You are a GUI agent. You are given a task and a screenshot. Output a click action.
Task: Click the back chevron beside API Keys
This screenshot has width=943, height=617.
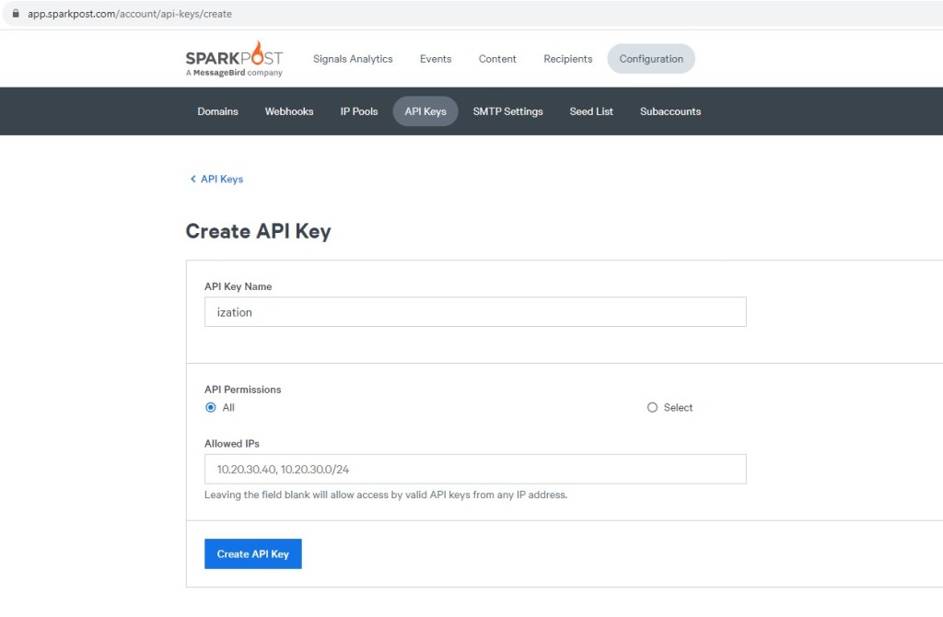click(192, 180)
